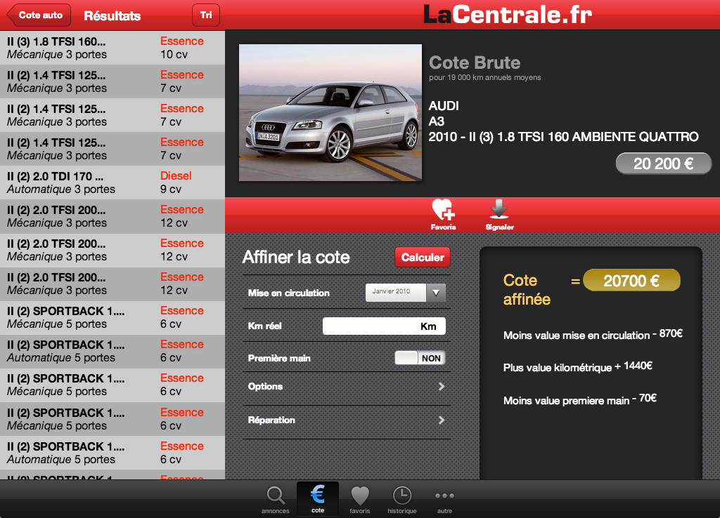Viewport: 720px width, 518px height.
Task: Click 'Moins value mise en circulation - 870€'
Action: [x=593, y=334]
